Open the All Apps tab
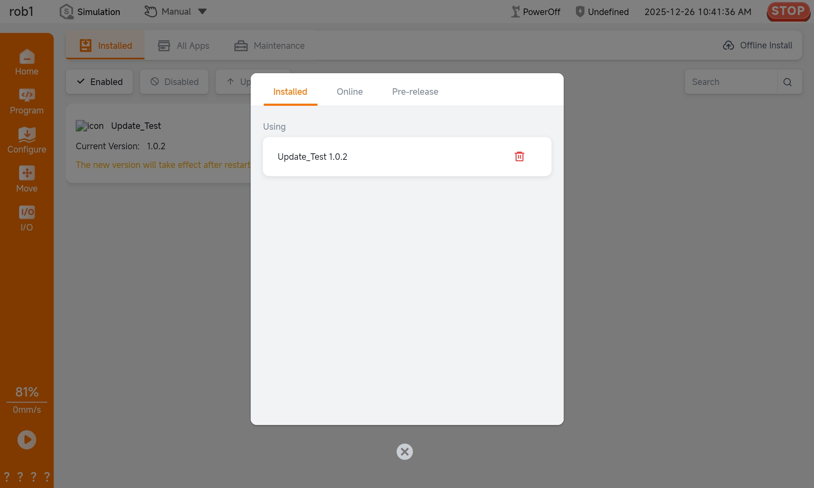This screenshot has height=488, width=814. click(184, 46)
